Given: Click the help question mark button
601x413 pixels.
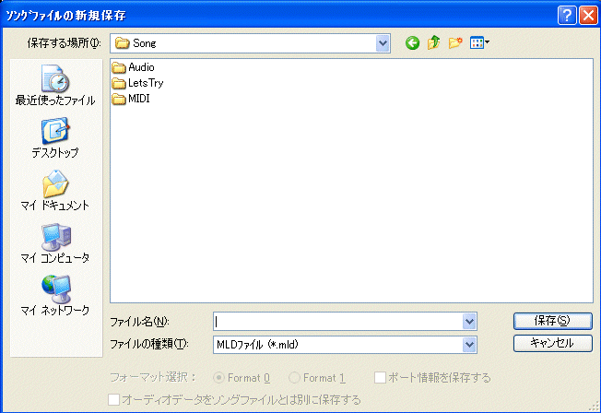Looking at the screenshot, I should pyautogui.click(x=567, y=16).
